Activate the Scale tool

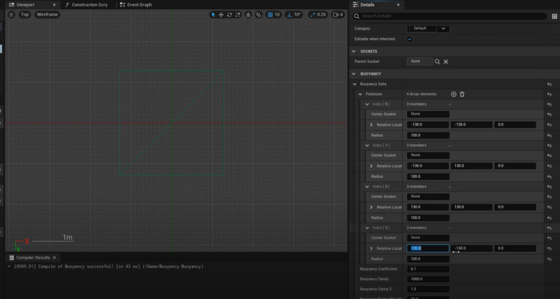[x=238, y=15]
